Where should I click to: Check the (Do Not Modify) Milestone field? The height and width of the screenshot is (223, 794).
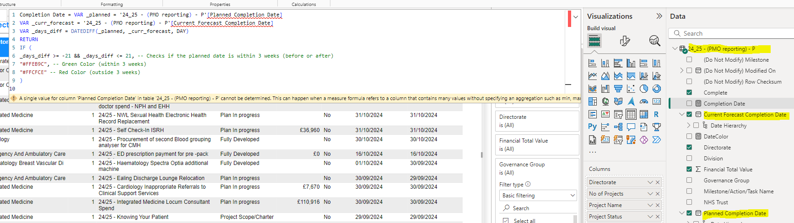click(689, 59)
